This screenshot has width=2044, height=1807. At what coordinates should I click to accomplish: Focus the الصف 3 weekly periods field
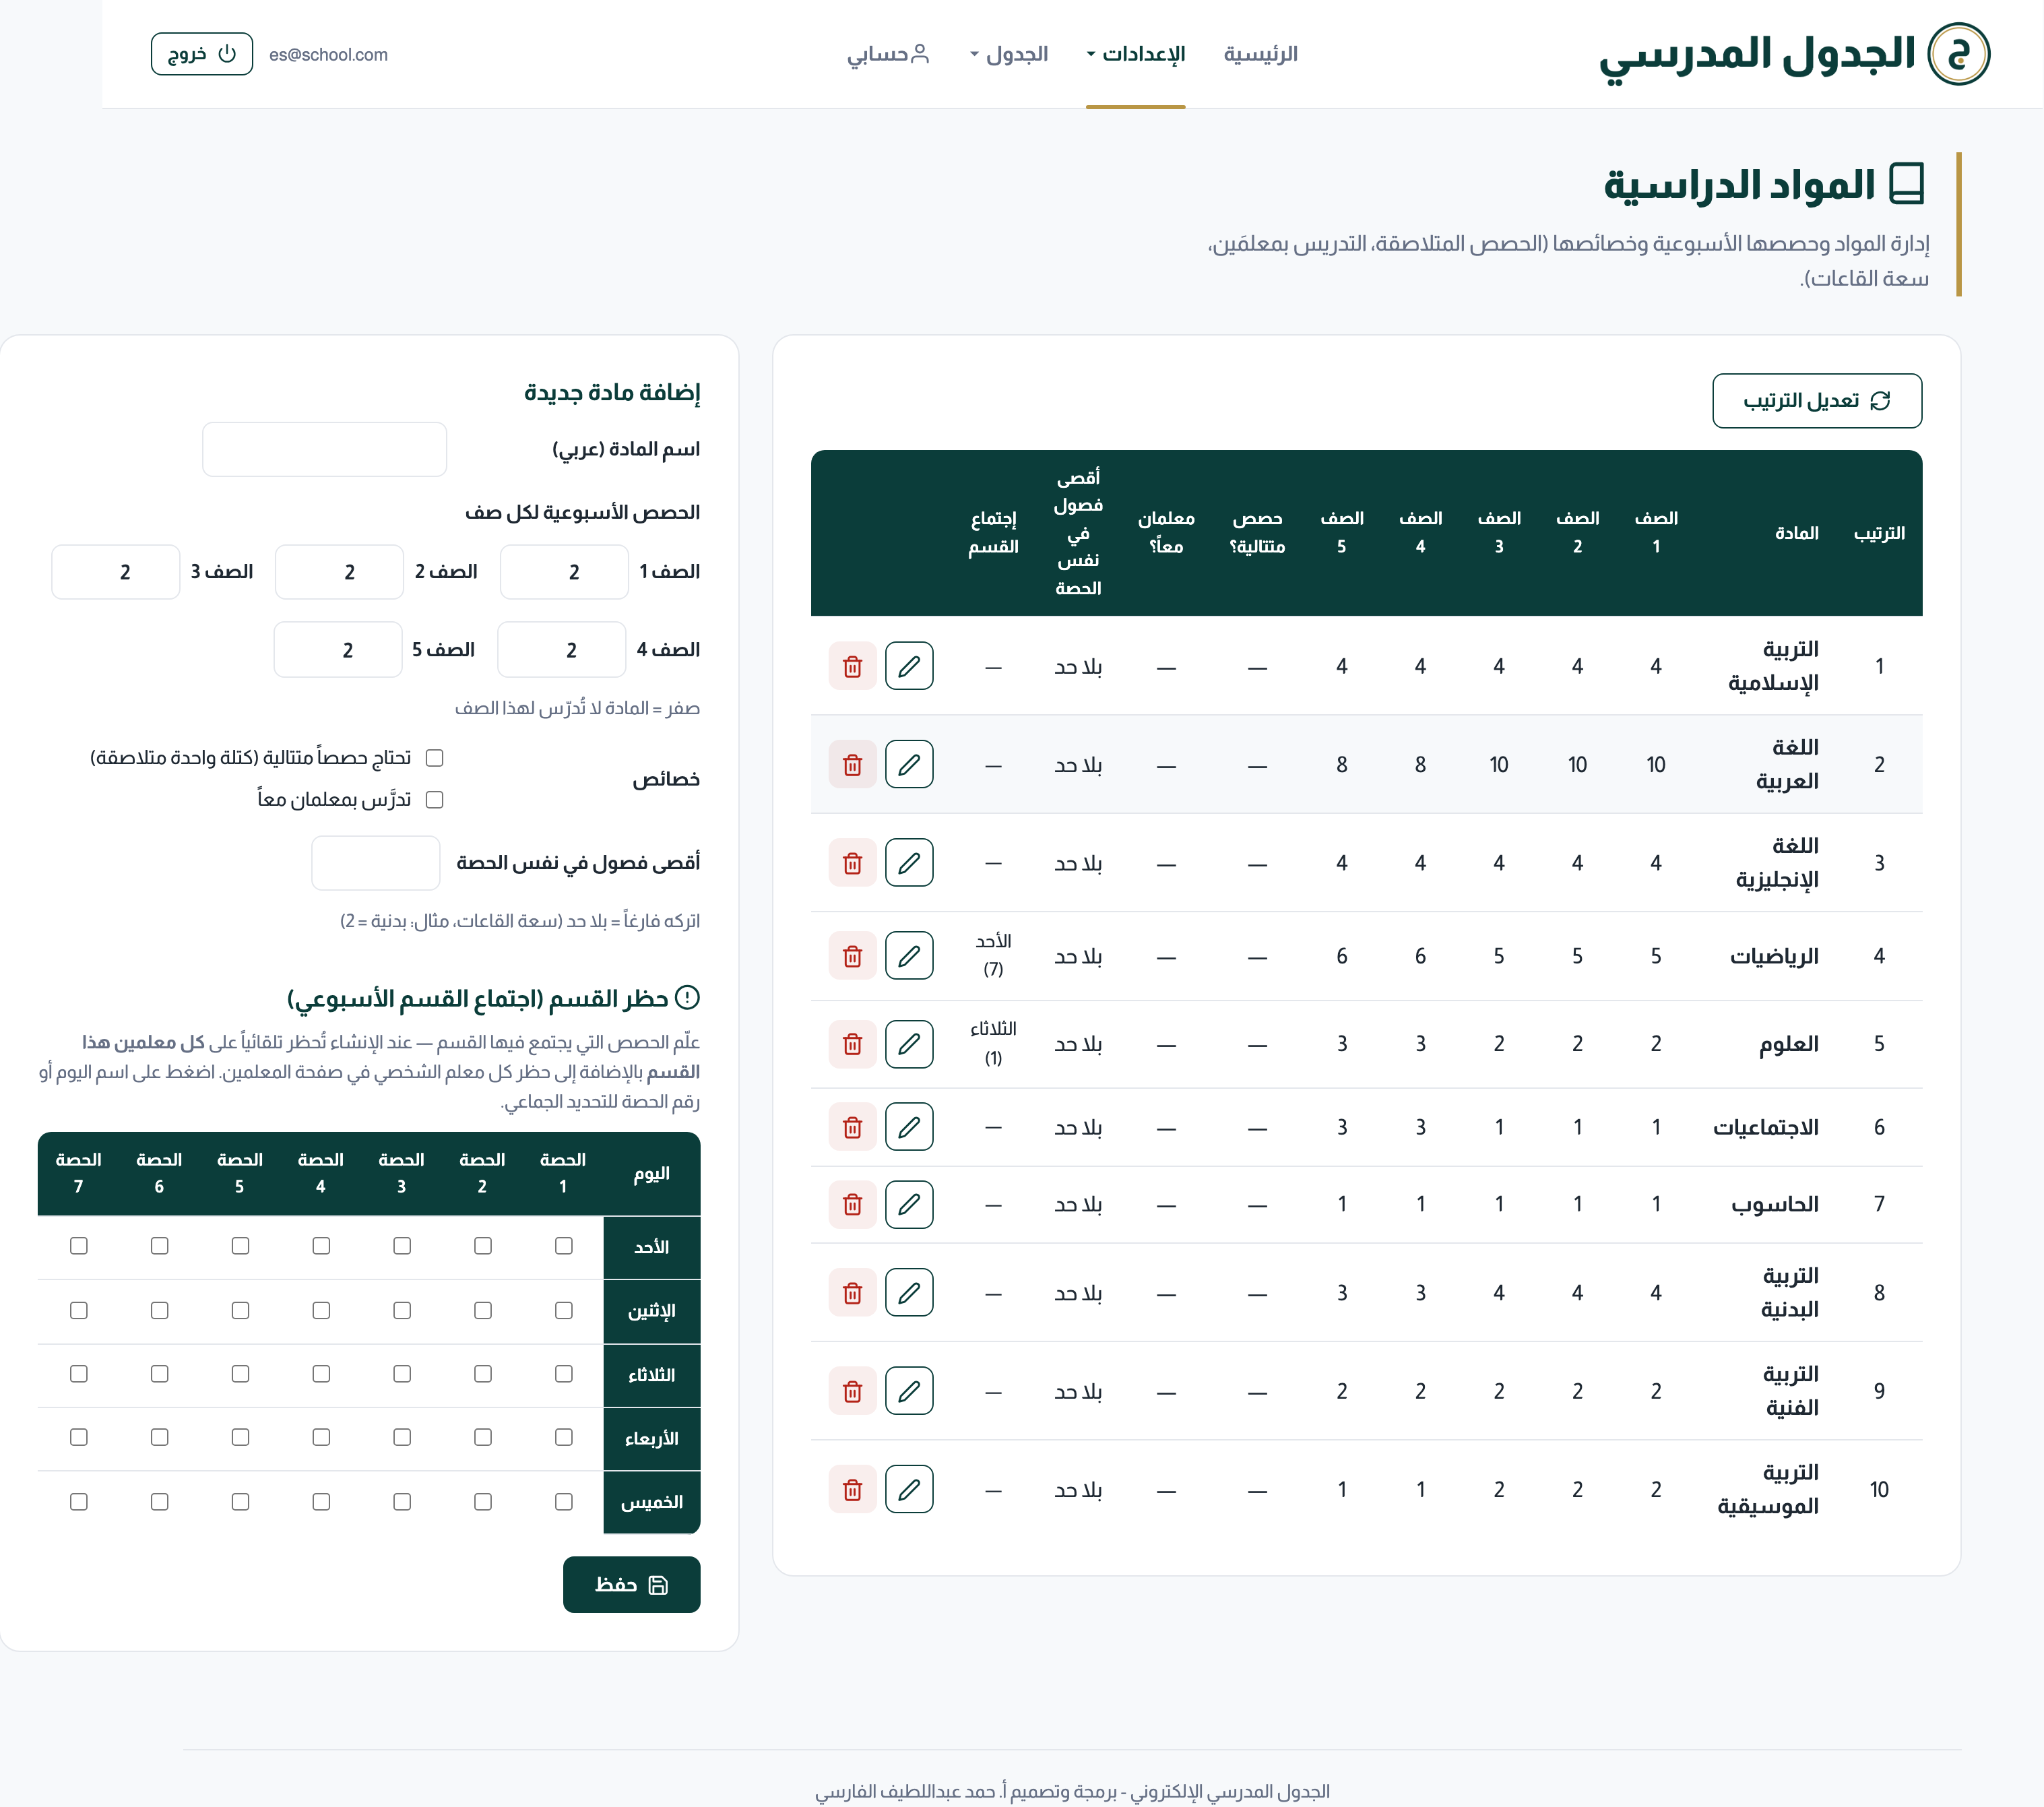[116, 572]
